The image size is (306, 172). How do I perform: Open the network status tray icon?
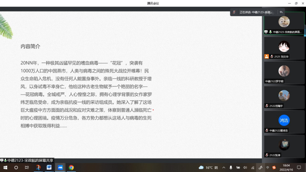pos(253,167)
